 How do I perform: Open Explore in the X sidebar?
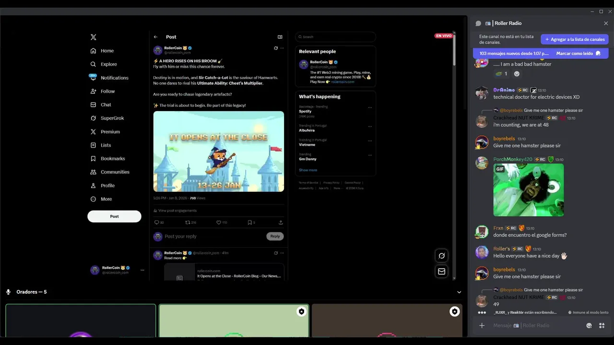104,64
